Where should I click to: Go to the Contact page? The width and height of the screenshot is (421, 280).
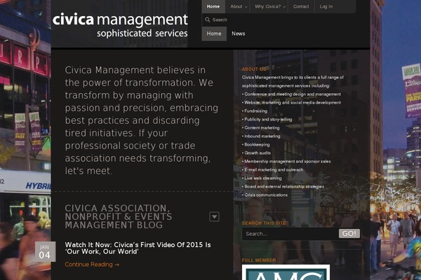coord(301,6)
